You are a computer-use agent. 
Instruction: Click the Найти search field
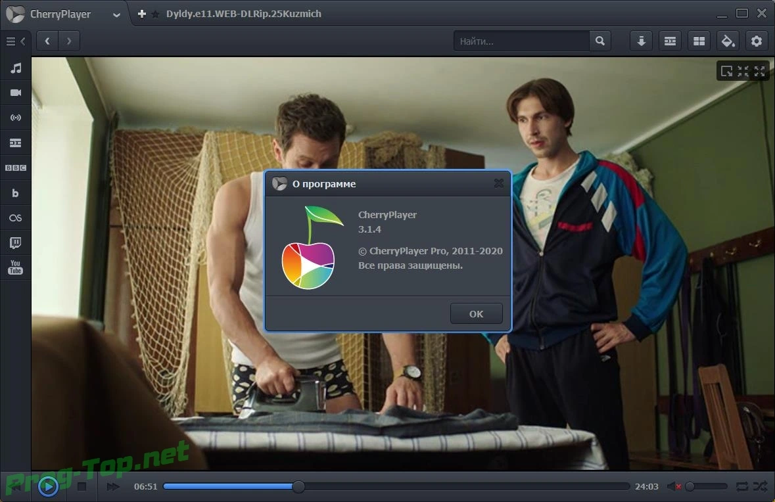[521, 41]
